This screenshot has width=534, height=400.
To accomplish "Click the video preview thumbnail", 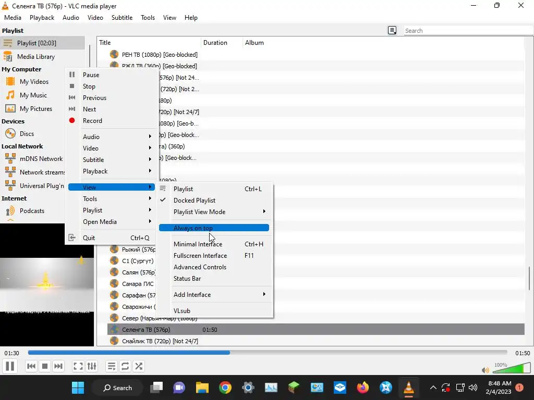I will pos(47,285).
